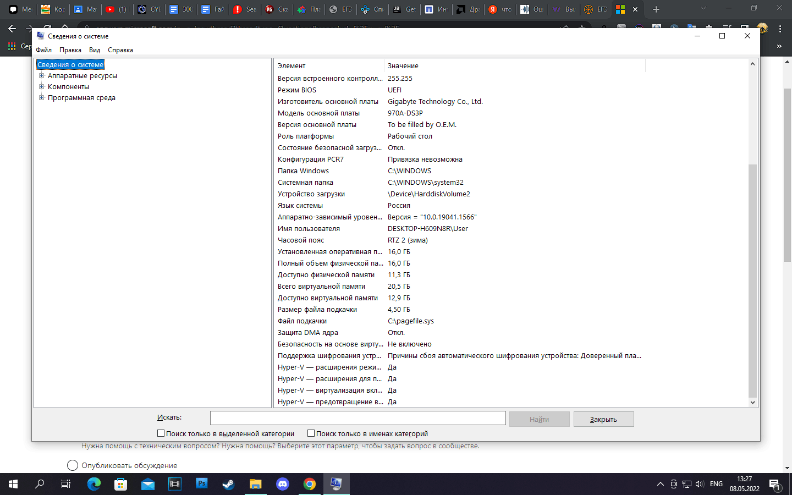This screenshot has width=792, height=495.
Task: Open the volume control in system tray
Action: pos(700,484)
